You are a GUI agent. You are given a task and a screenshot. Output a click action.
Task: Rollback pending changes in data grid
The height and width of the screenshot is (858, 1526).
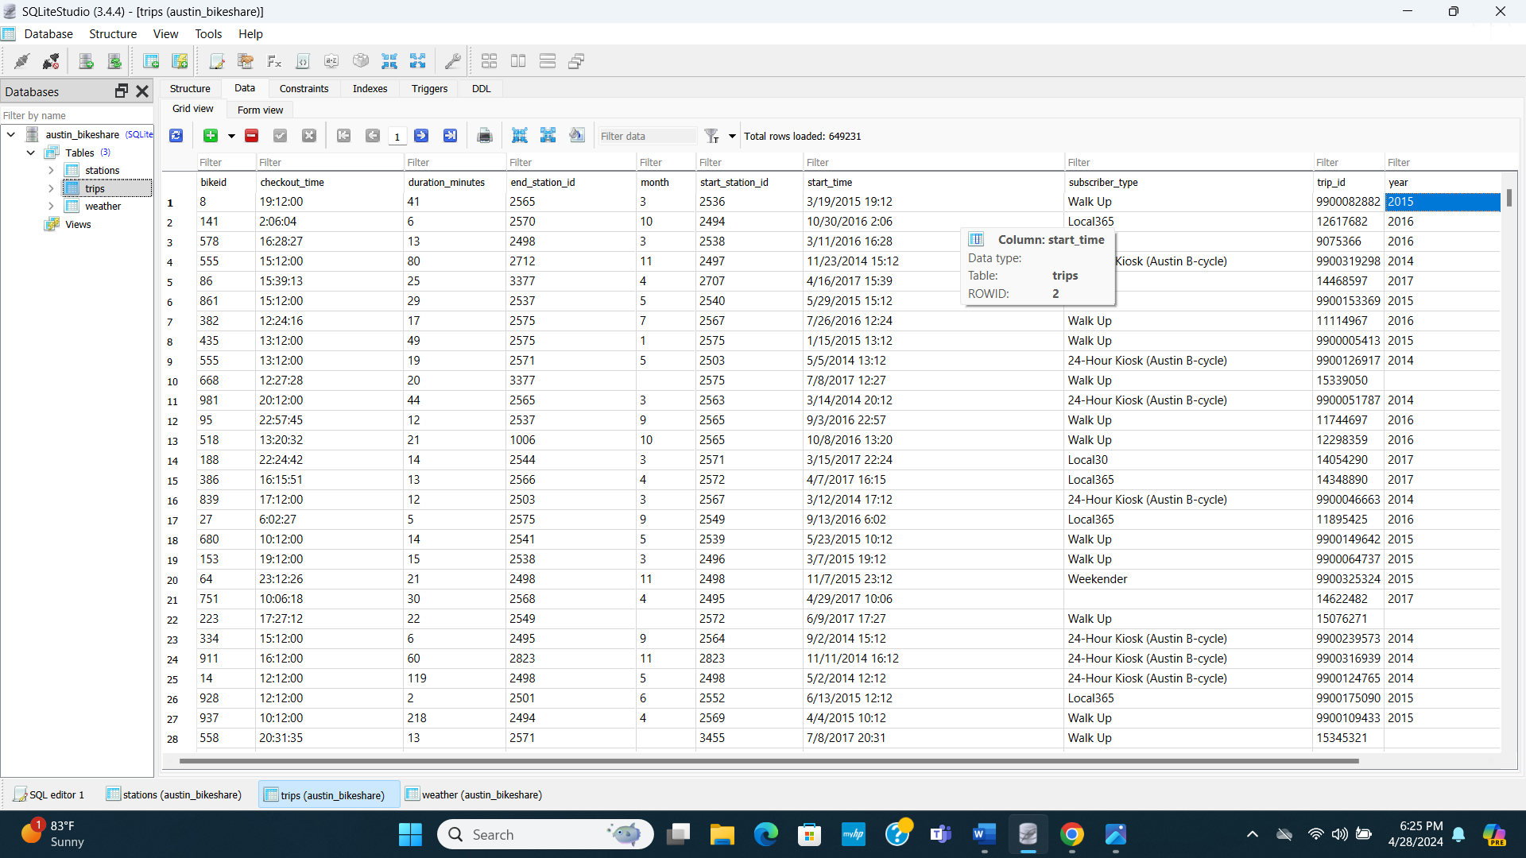309,135
